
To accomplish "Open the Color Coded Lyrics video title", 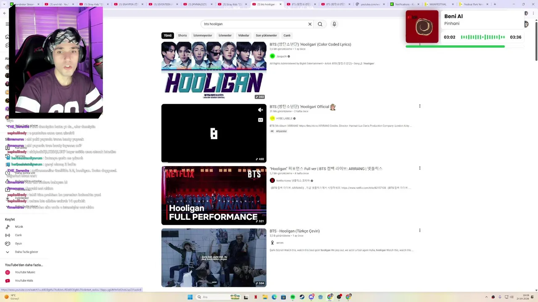I will [310, 44].
